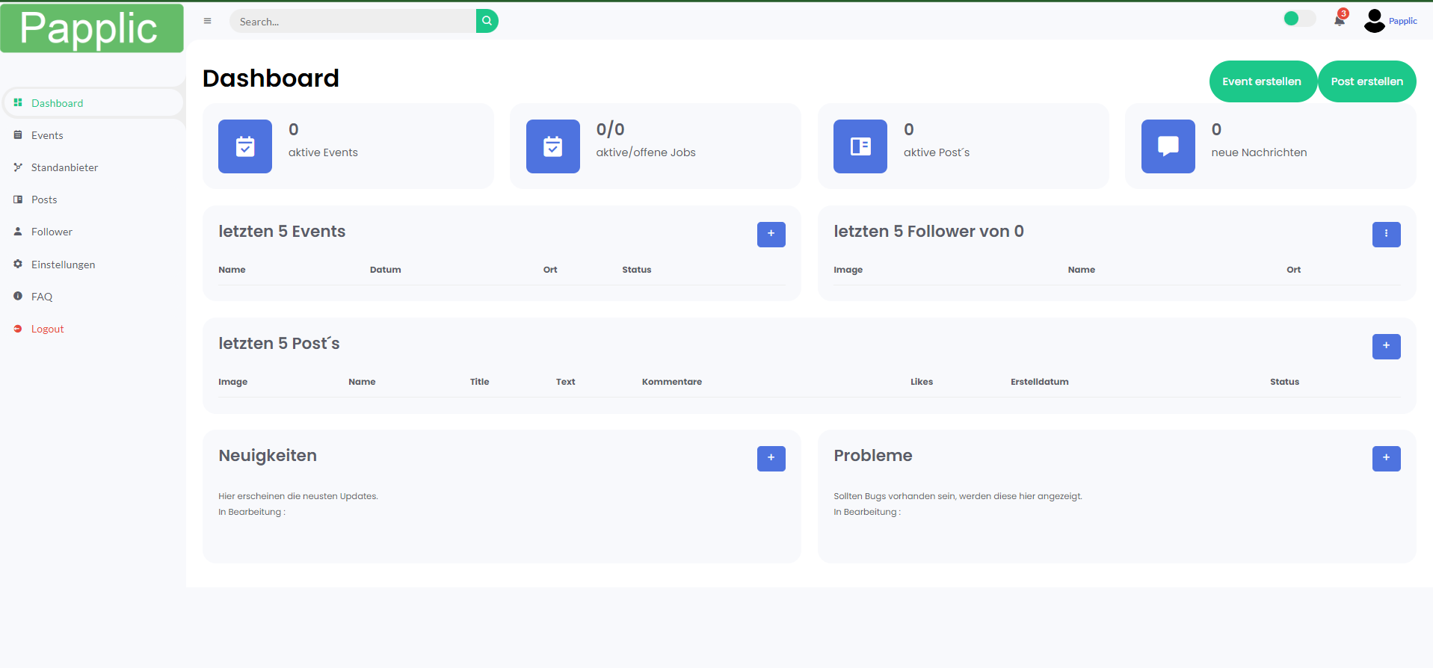The height and width of the screenshot is (668, 1433).
Task: Toggle the hamburger sidebar menu icon
Action: coord(208,21)
